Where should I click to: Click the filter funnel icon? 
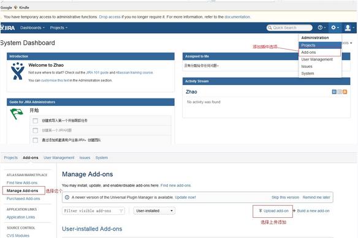[121, 211]
